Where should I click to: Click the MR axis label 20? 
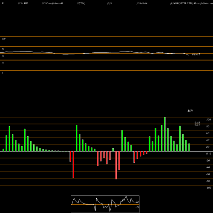click(x=208, y=147)
